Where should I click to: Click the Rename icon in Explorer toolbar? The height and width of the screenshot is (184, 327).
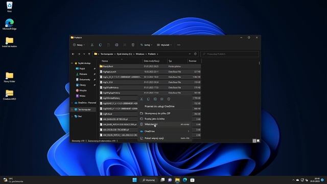click(x=116, y=45)
